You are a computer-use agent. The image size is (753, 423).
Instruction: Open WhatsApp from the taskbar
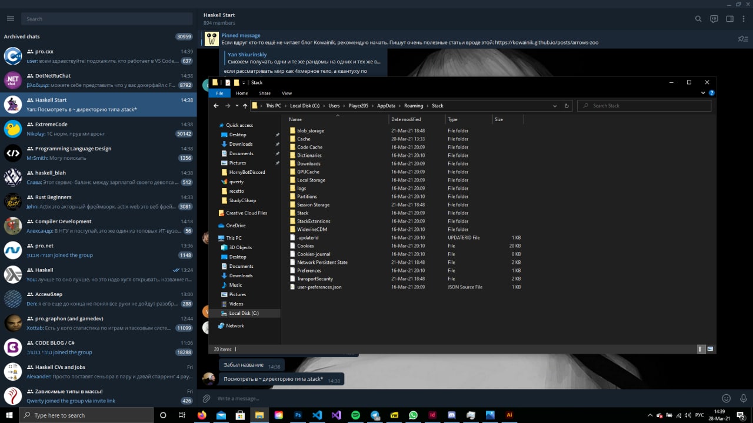click(413, 415)
